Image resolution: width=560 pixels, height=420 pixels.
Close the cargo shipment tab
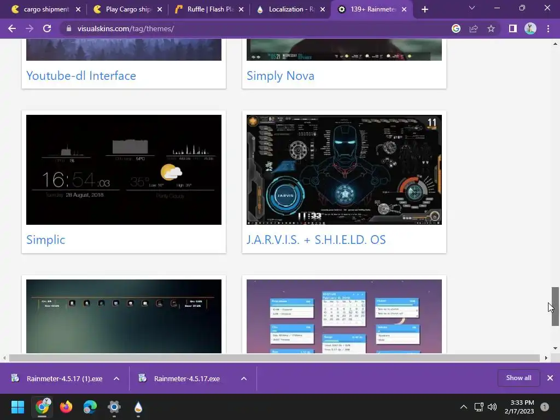click(x=78, y=9)
